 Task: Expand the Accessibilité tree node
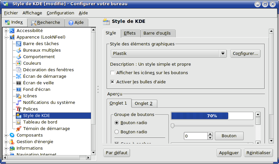[6, 31]
